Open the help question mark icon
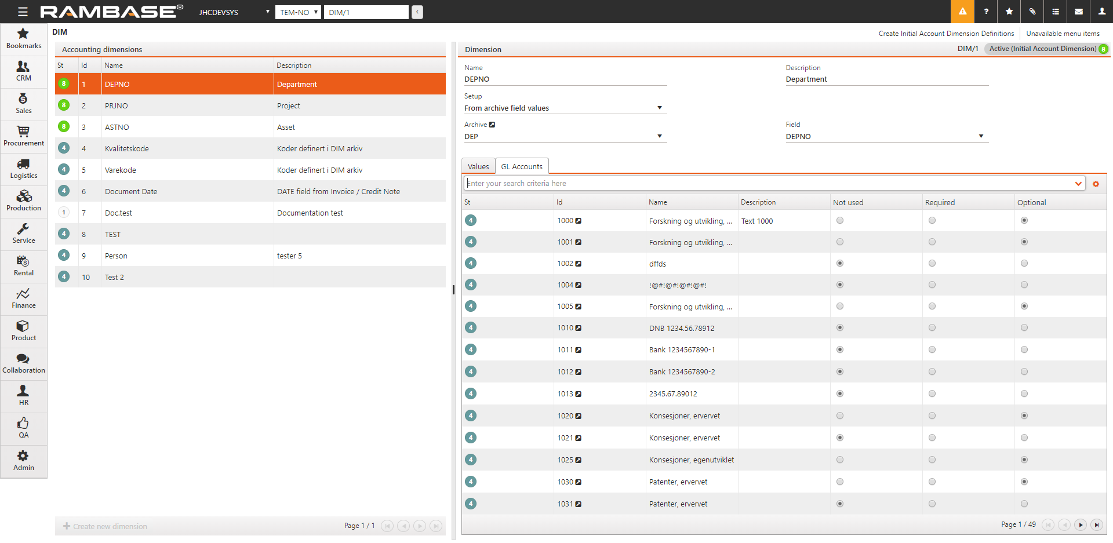The height and width of the screenshot is (543, 1113). (x=986, y=12)
